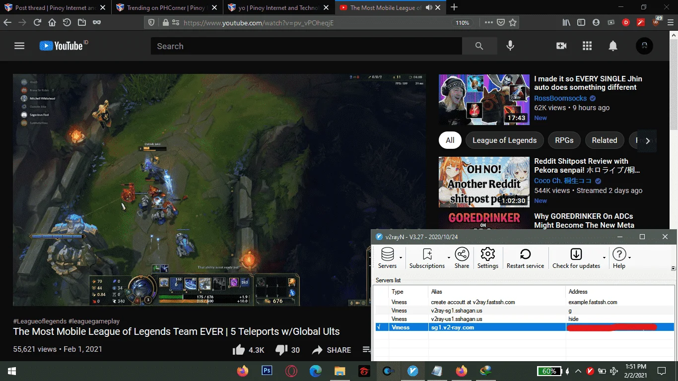Open YouTube apps grid

coord(587,46)
